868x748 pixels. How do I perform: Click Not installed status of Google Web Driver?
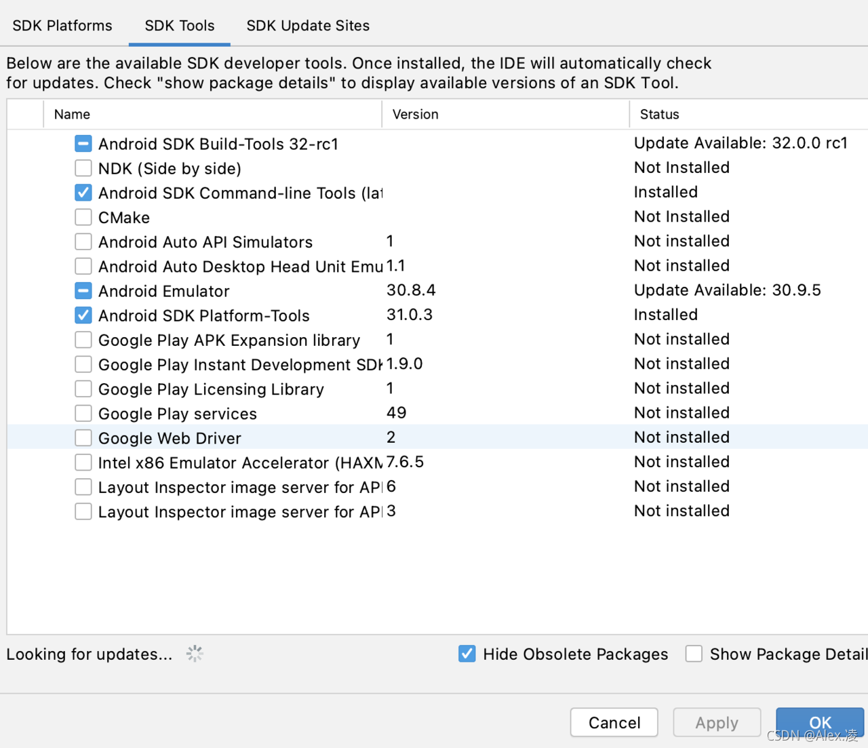682,437
